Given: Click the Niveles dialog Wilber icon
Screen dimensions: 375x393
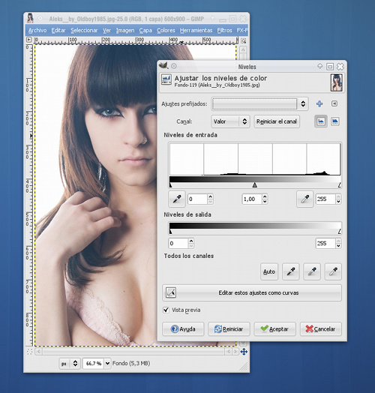Looking at the screenshot, I should (x=163, y=66).
